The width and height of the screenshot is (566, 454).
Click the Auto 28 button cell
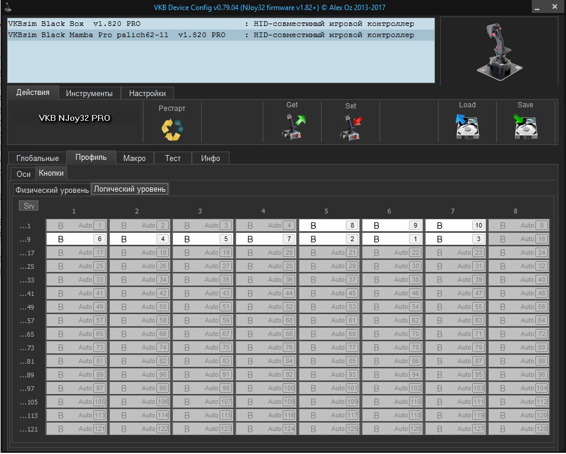click(266, 266)
